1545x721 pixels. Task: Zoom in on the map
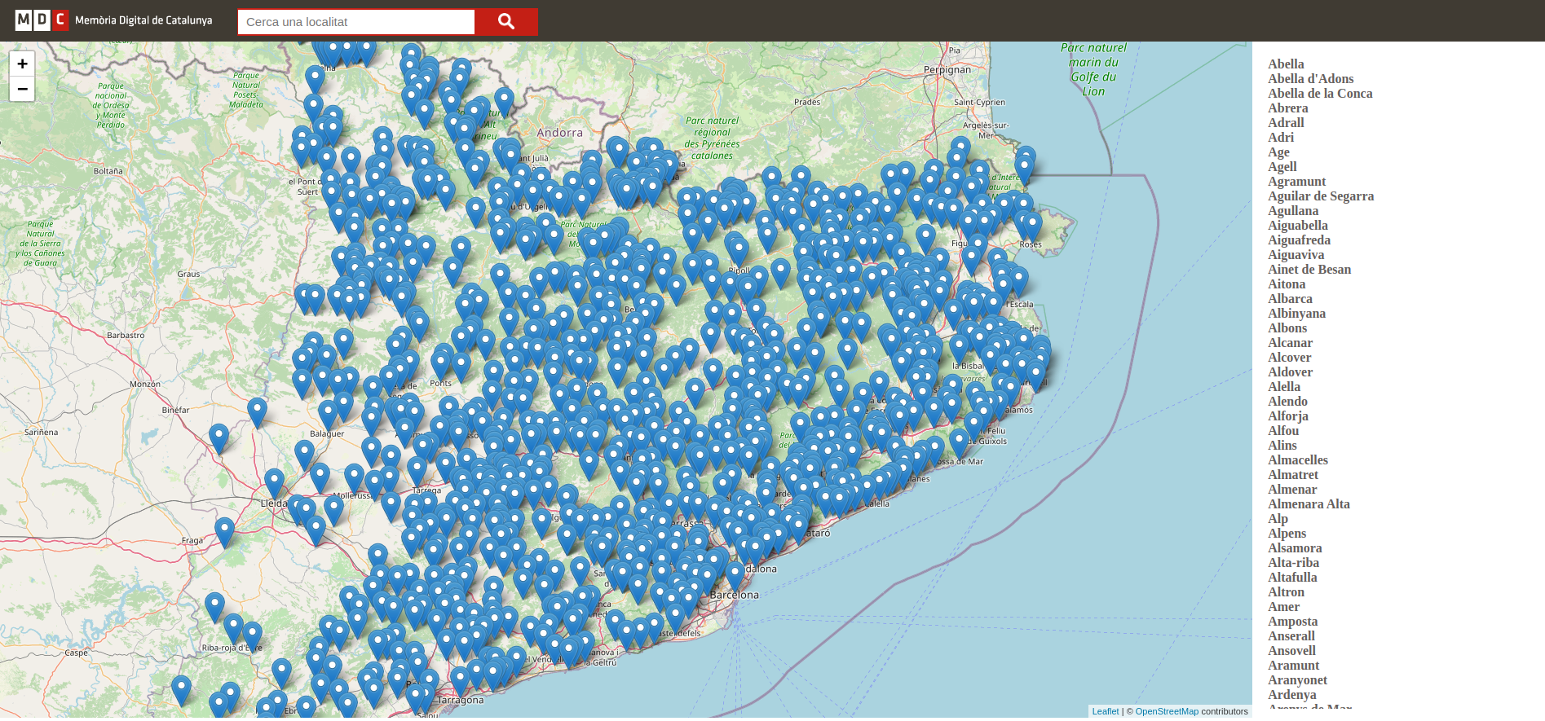point(22,64)
